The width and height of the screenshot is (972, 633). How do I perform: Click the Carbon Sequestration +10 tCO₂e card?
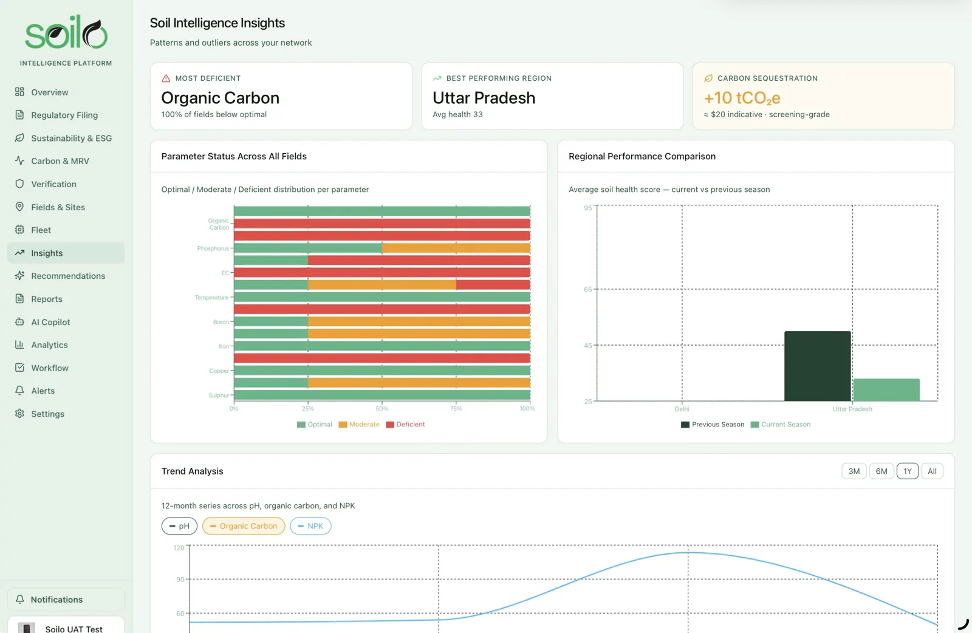tap(823, 96)
